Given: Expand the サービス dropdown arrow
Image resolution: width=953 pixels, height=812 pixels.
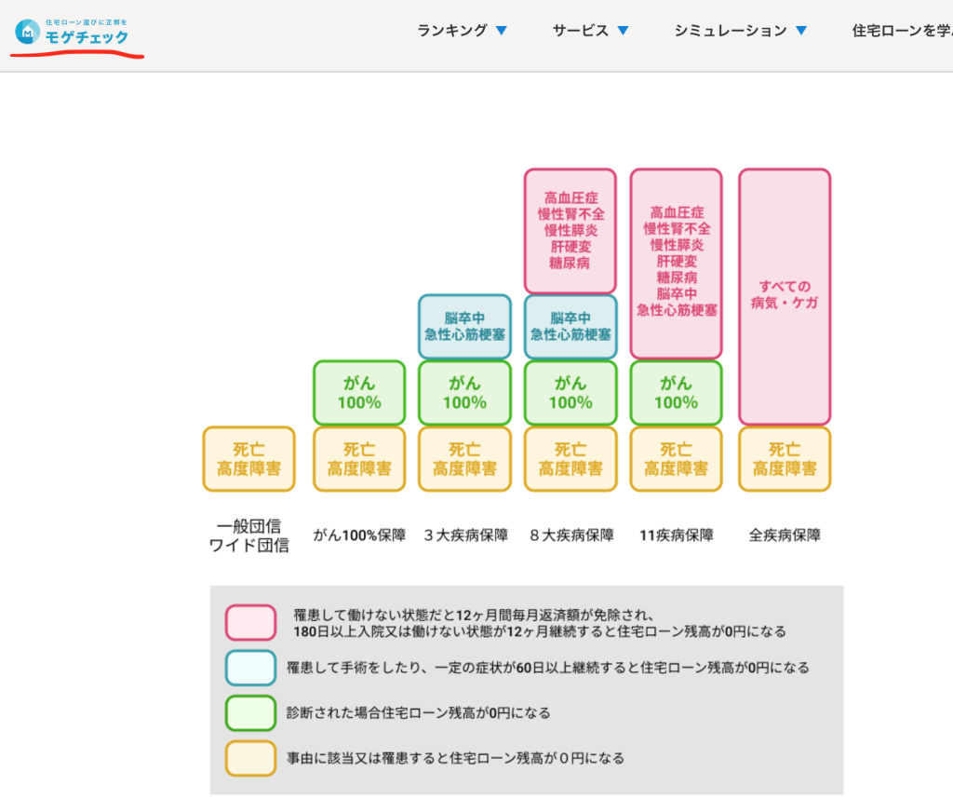Looking at the screenshot, I should (623, 31).
